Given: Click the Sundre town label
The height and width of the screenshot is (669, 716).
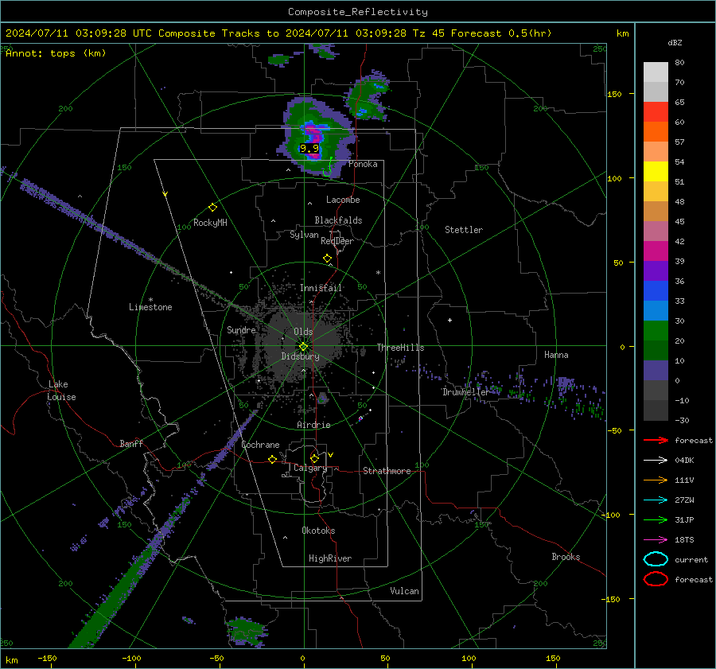Looking at the screenshot, I should (x=241, y=329).
